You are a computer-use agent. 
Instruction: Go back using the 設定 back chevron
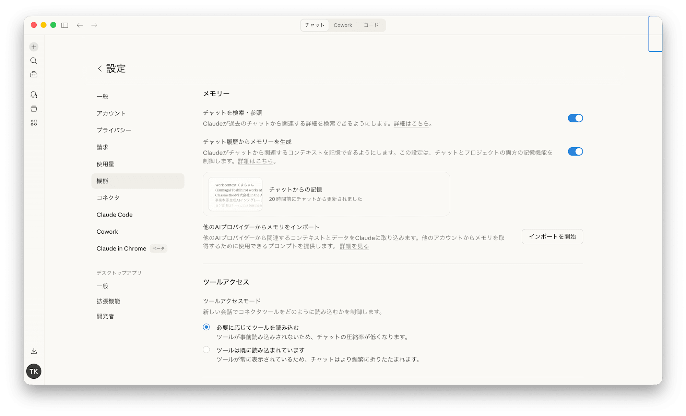tap(99, 69)
